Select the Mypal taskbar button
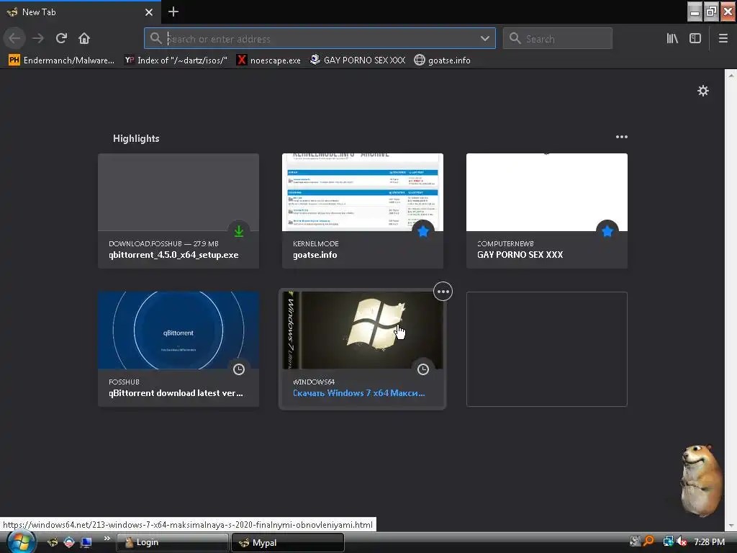 288,542
